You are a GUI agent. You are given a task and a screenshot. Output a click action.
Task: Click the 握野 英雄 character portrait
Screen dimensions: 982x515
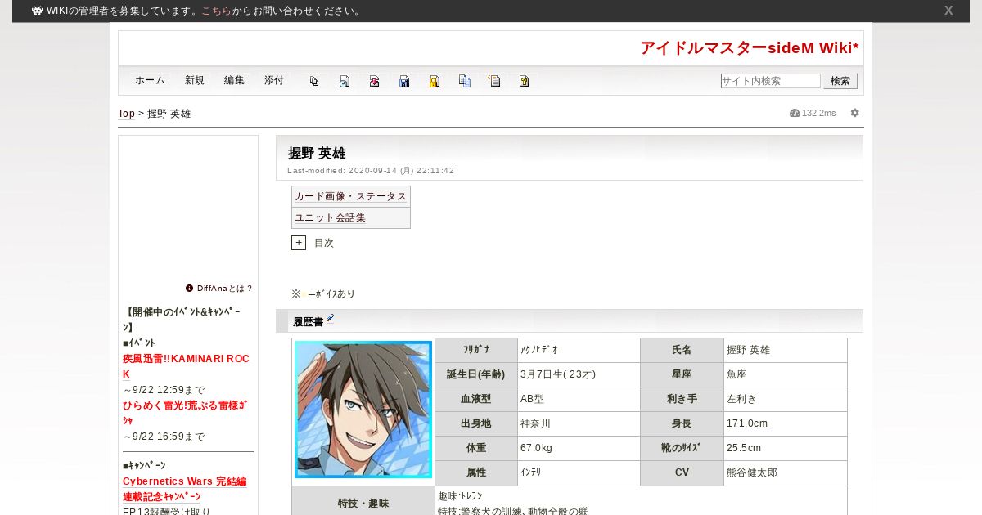(x=363, y=410)
